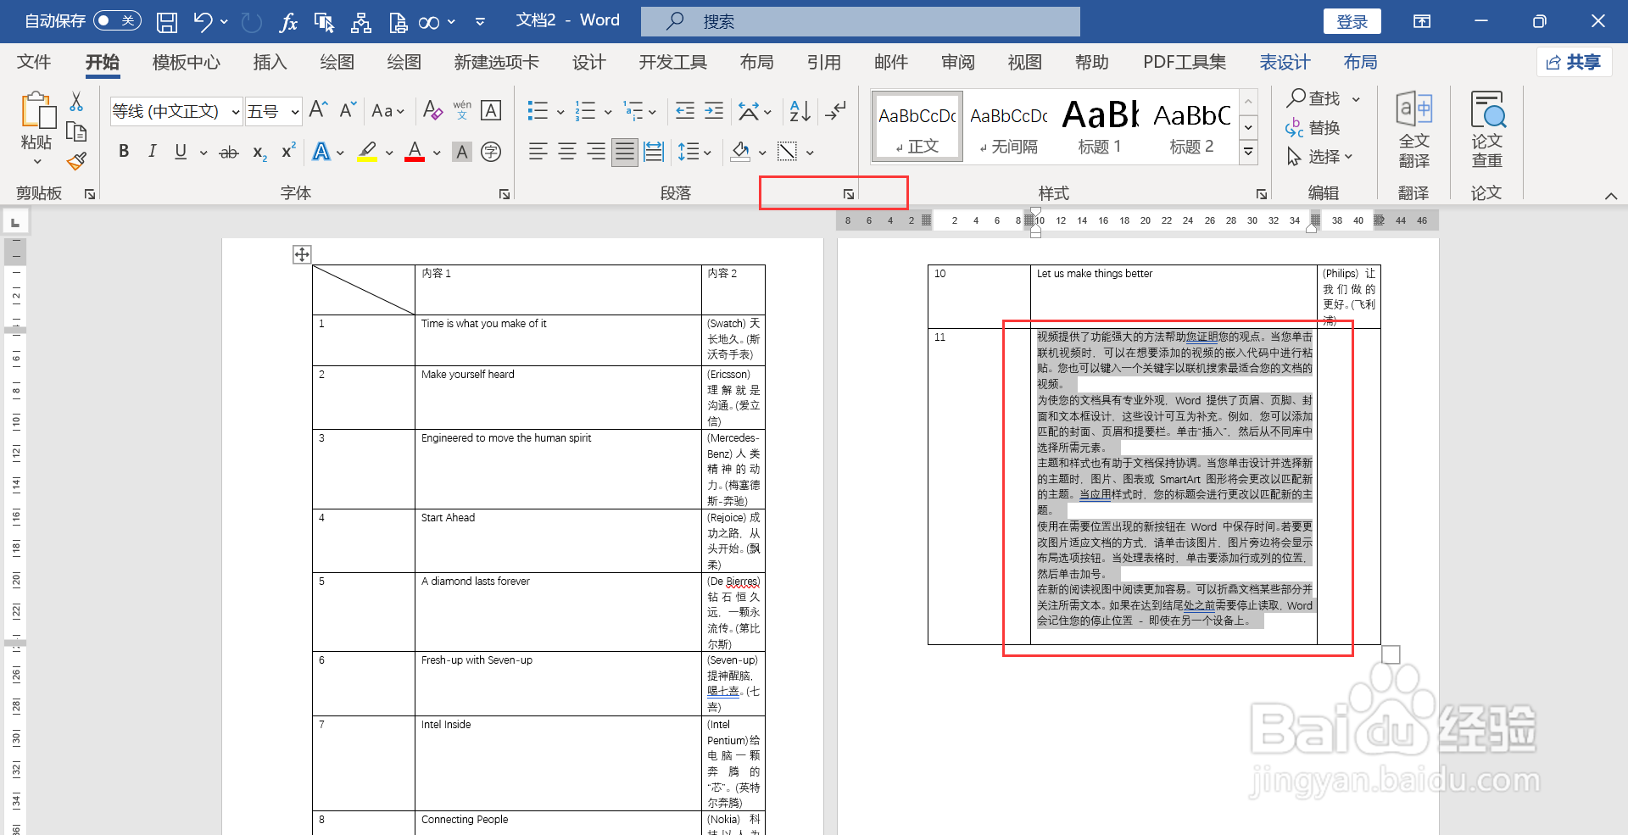Click the Paste clipboard icon
Image resolution: width=1628 pixels, height=835 pixels.
tap(37, 111)
